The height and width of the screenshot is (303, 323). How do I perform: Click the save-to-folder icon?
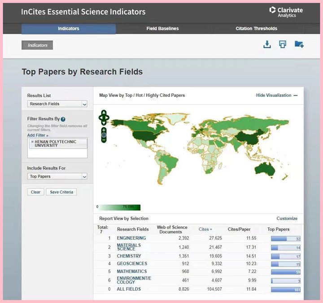coord(299,44)
